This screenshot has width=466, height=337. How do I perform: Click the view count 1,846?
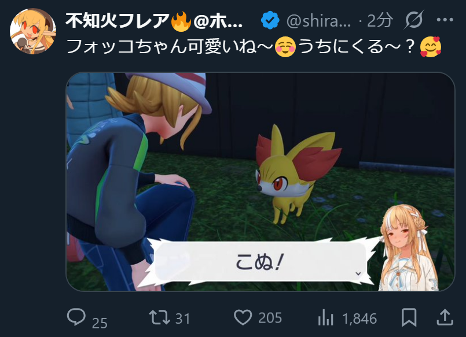click(359, 319)
